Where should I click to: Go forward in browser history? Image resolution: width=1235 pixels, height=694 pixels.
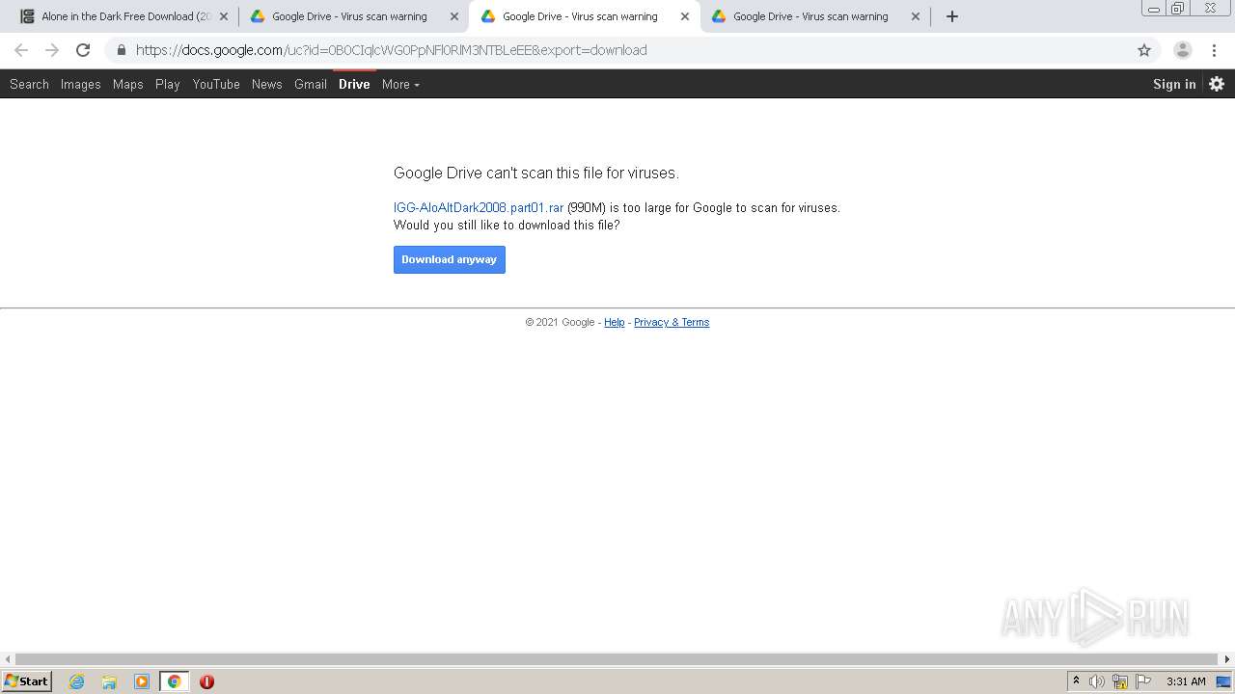coord(52,50)
